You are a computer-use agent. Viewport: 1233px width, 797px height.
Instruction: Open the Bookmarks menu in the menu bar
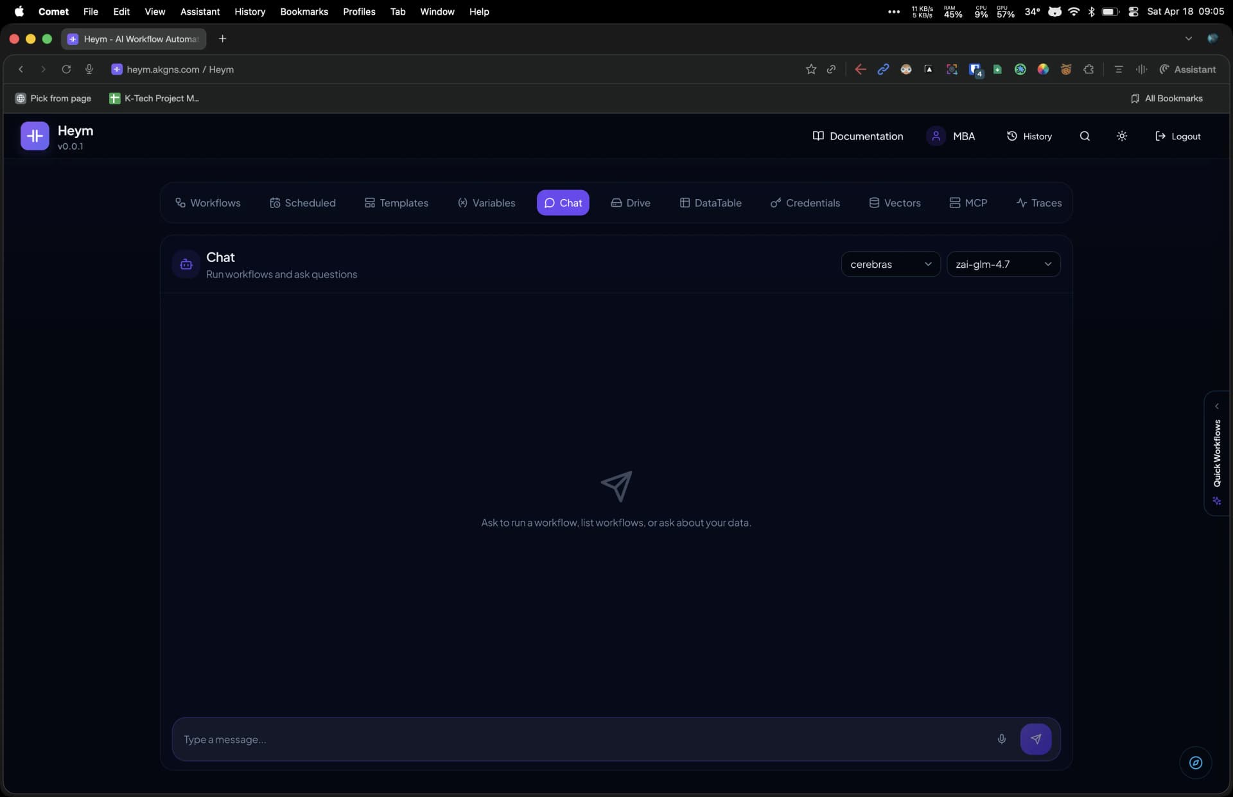pyautogui.click(x=304, y=11)
